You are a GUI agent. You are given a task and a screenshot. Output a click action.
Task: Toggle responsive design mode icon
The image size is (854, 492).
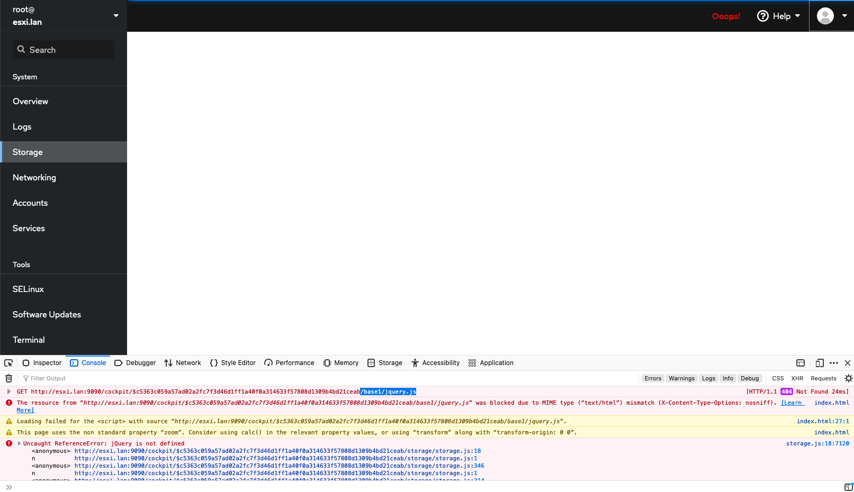820,363
